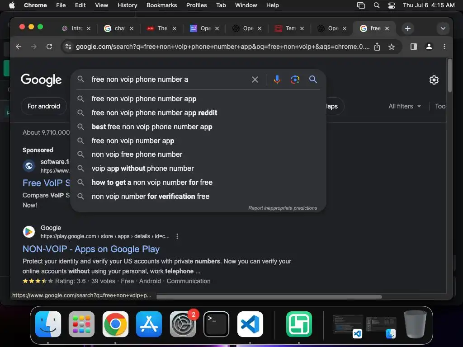463x347 pixels.
Task: Open Terminal from the Dock
Action: click(x=217, y=324)
